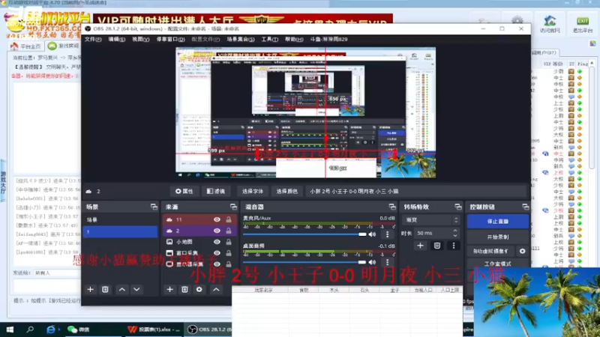Open source 属性 properties button
Image resolution: width=600 pixels, height=337 pixels.
tap(184, 191)
